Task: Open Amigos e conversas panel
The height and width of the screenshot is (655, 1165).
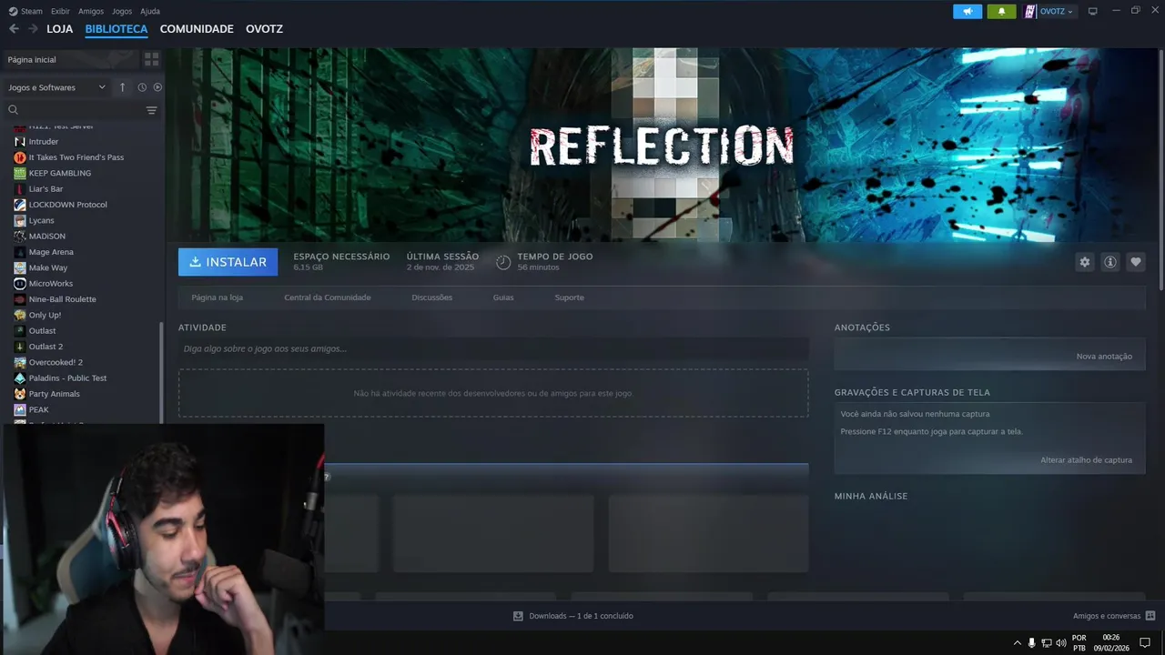Action: pyautogui.click(x=1114, y=616)
